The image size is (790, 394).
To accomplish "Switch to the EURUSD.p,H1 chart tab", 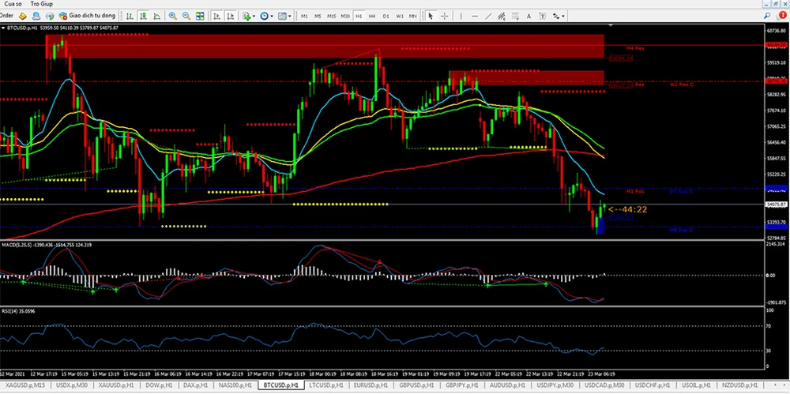I will pos(372,385).
